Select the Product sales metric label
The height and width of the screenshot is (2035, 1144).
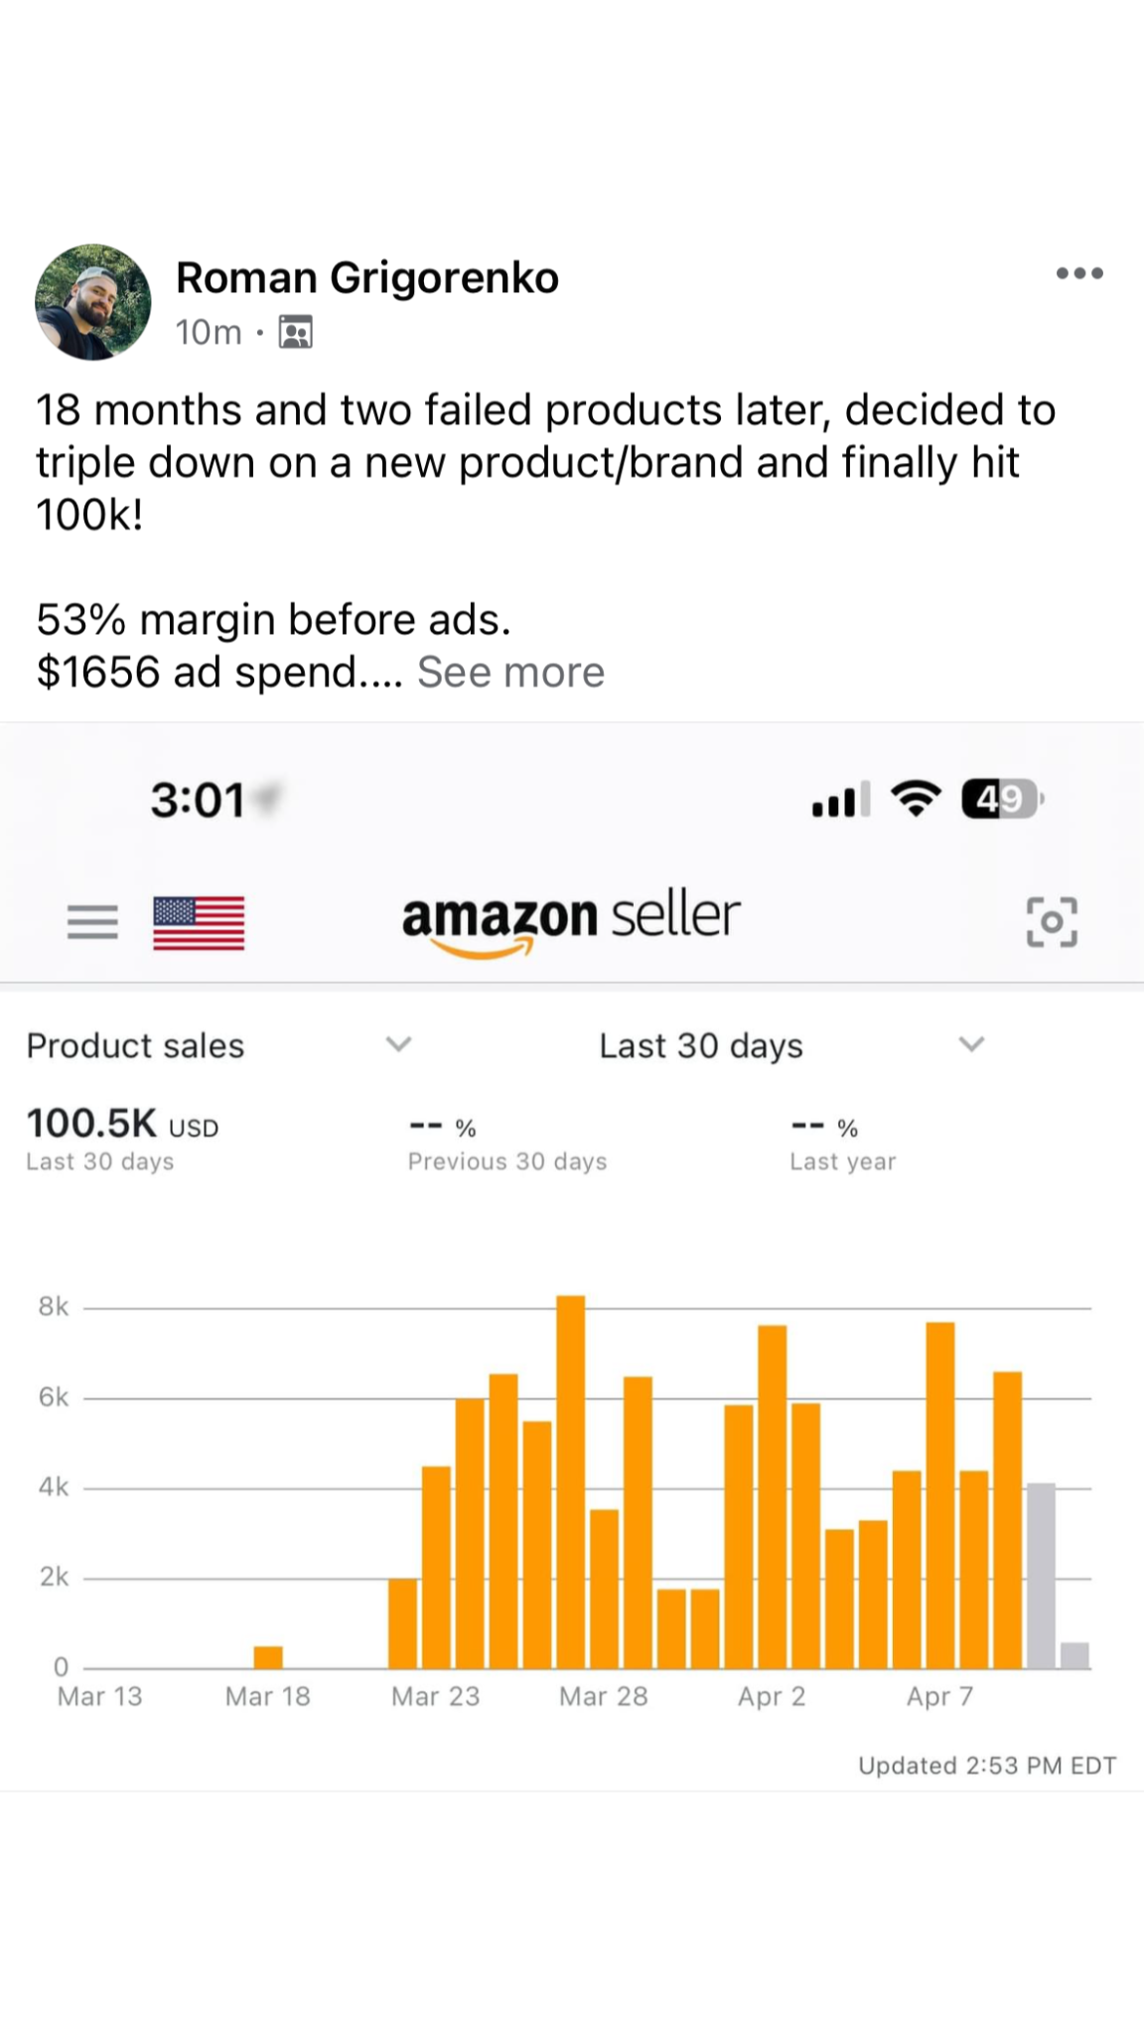click(x=135, y=1046)
